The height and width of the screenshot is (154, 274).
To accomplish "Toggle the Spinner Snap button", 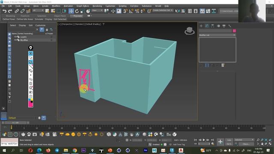I will pyautogui.click(x=143, y=11).
